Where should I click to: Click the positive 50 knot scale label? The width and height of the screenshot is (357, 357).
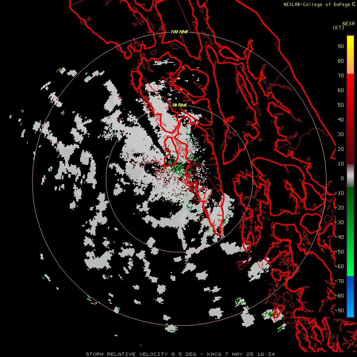coord(341,105)
